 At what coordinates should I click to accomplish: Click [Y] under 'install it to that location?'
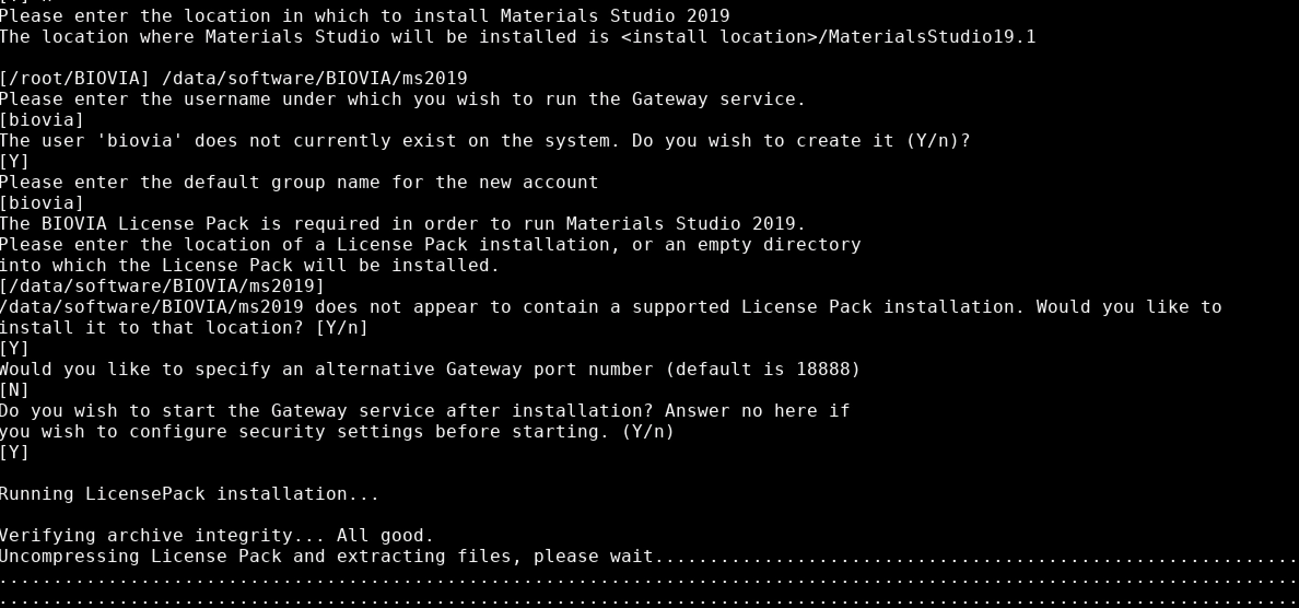(x=15, y=348)
